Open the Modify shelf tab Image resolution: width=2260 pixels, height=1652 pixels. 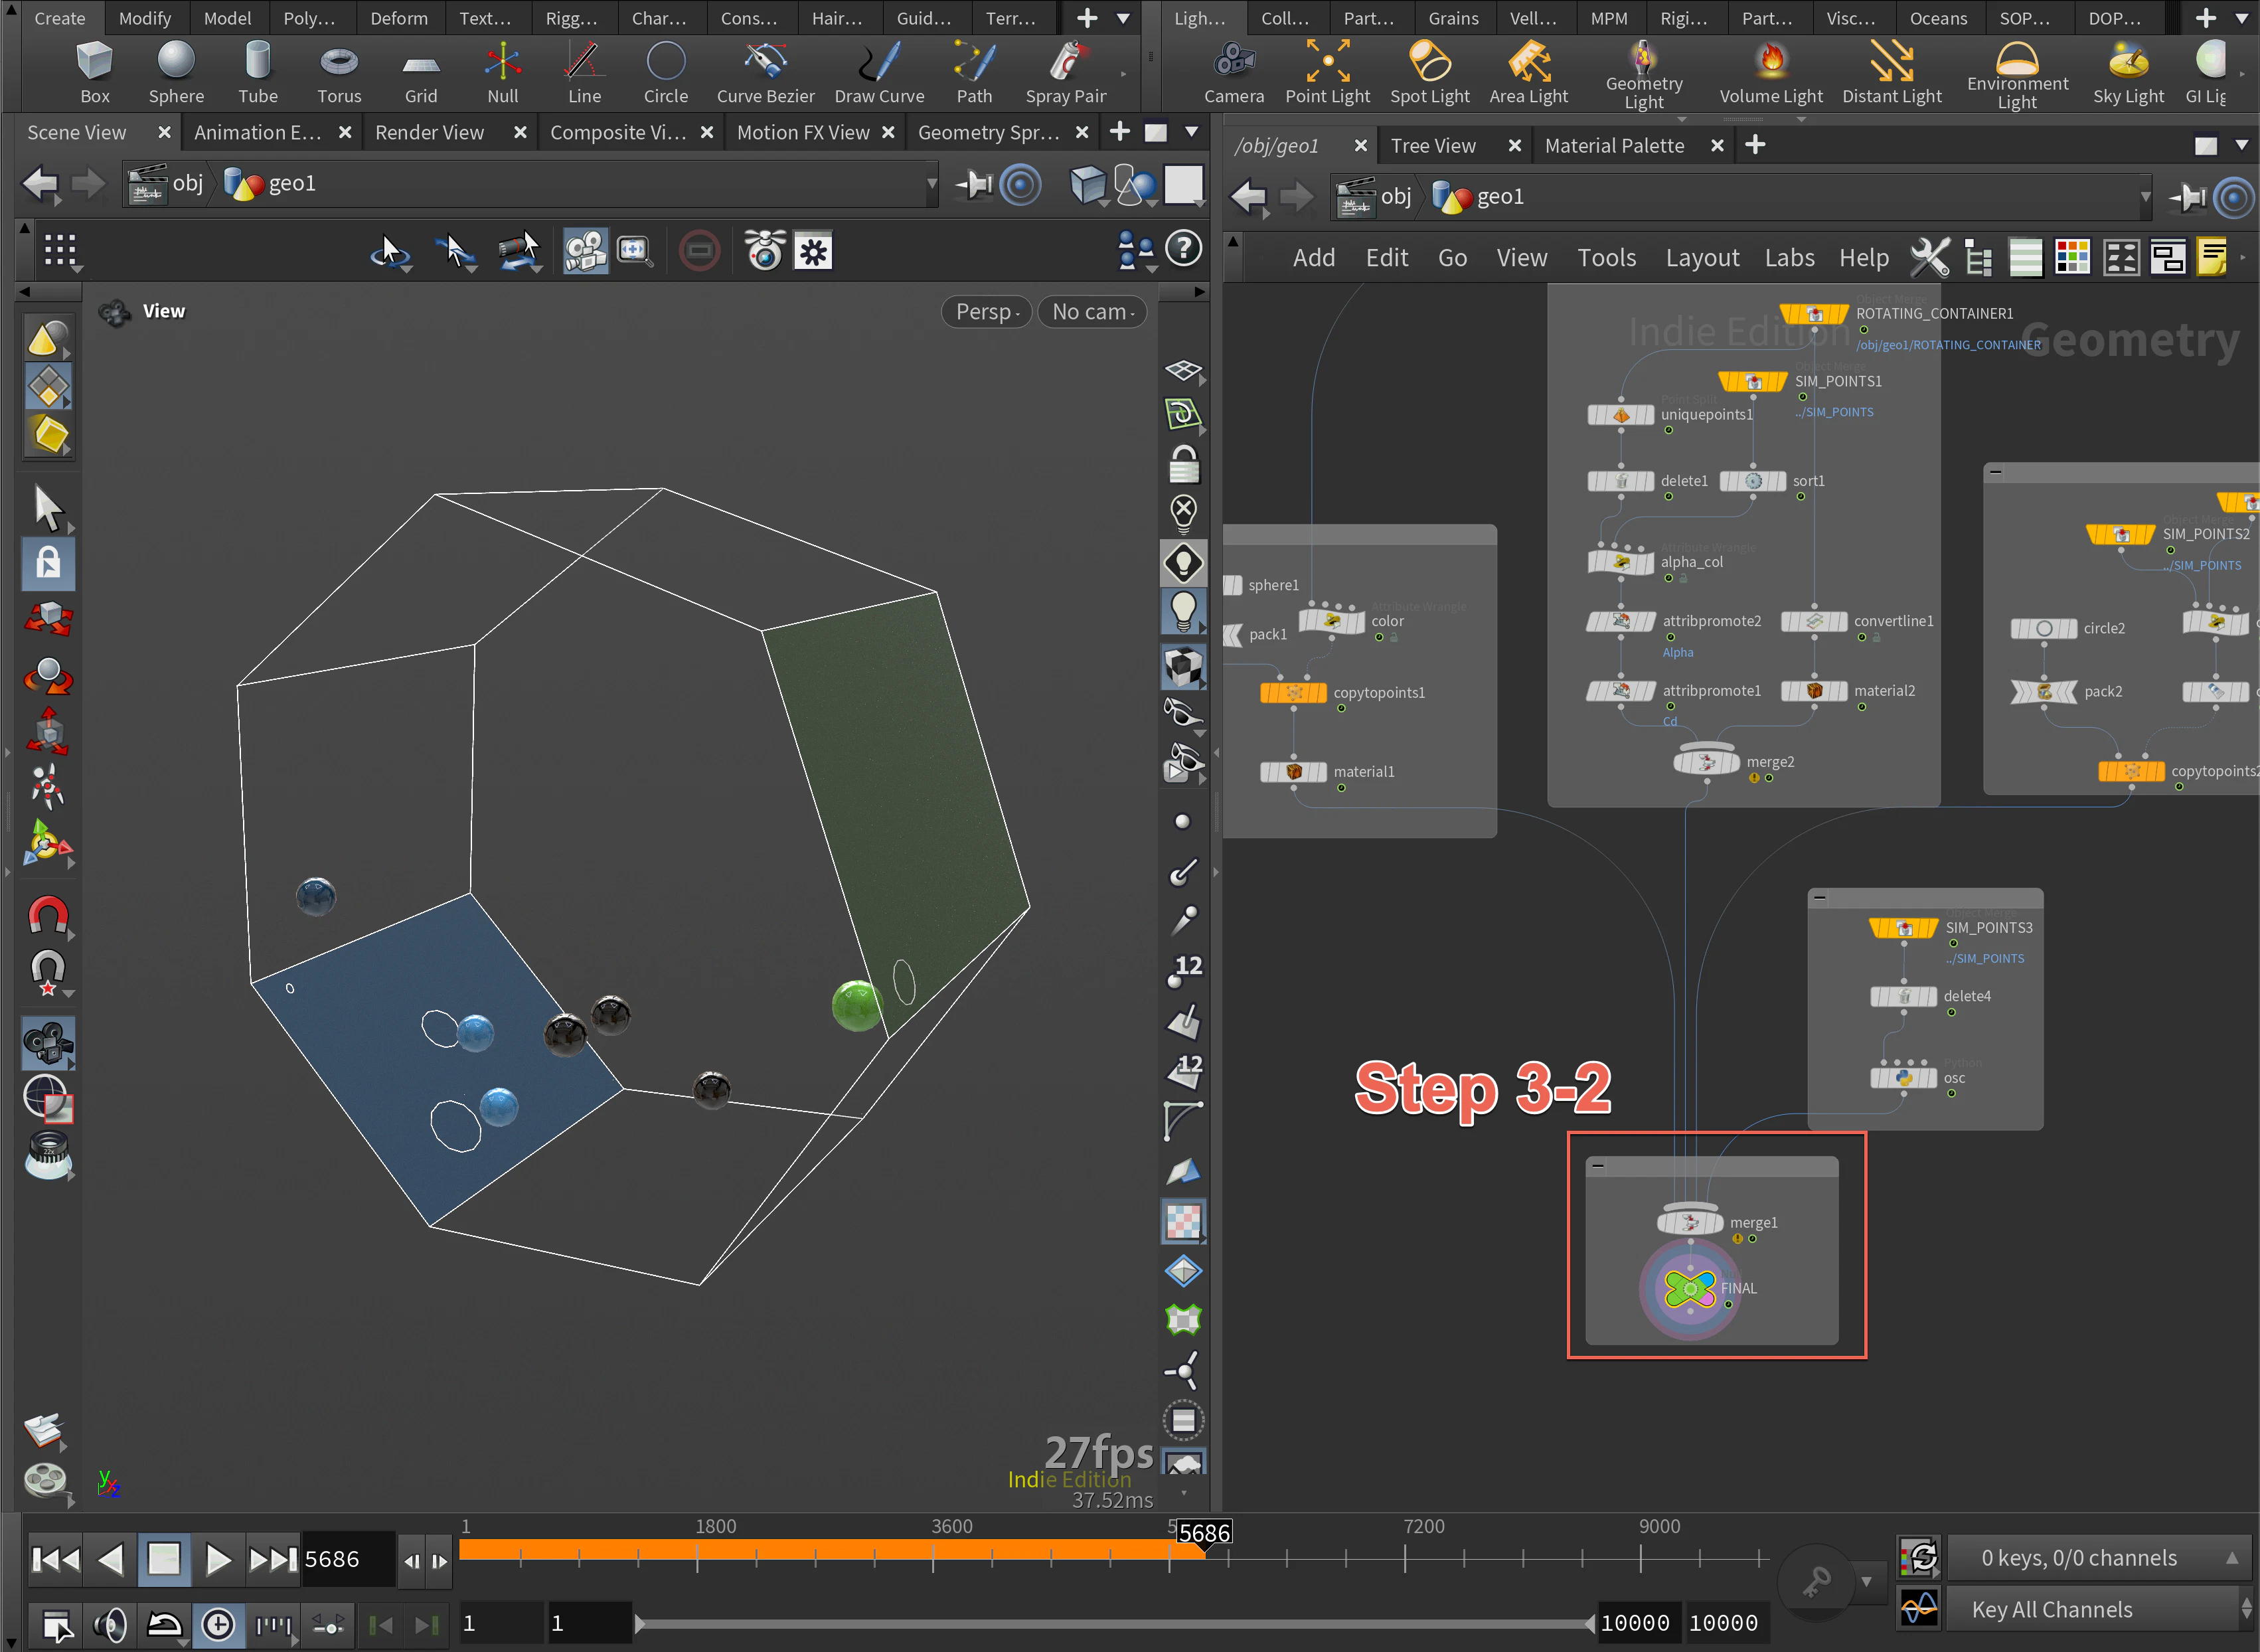[145, 18]
